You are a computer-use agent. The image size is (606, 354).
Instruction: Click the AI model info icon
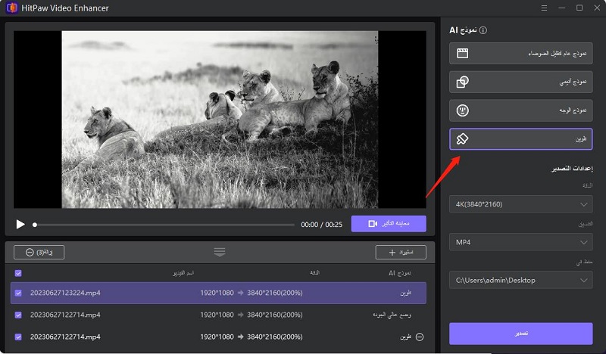483,30
